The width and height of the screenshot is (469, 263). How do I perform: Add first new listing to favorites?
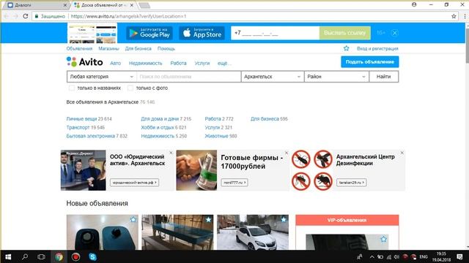coord(133,220)
